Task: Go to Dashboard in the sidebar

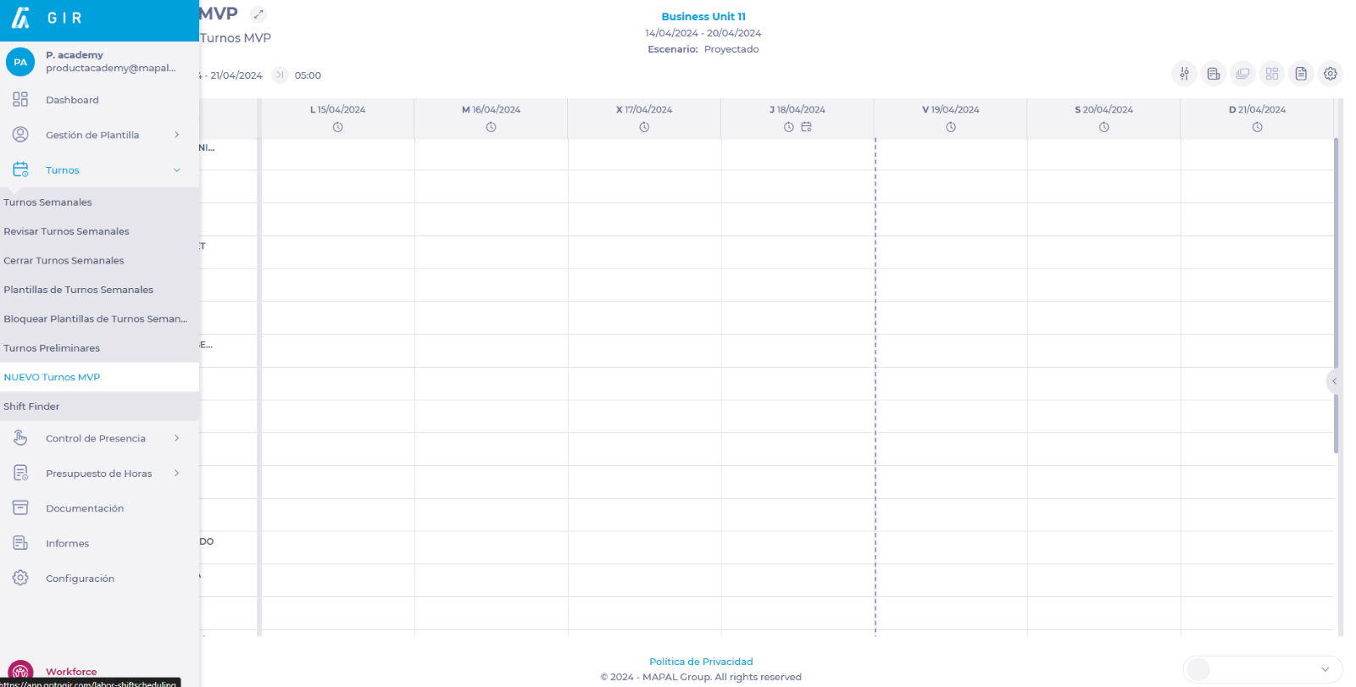Action: point(72,100)
